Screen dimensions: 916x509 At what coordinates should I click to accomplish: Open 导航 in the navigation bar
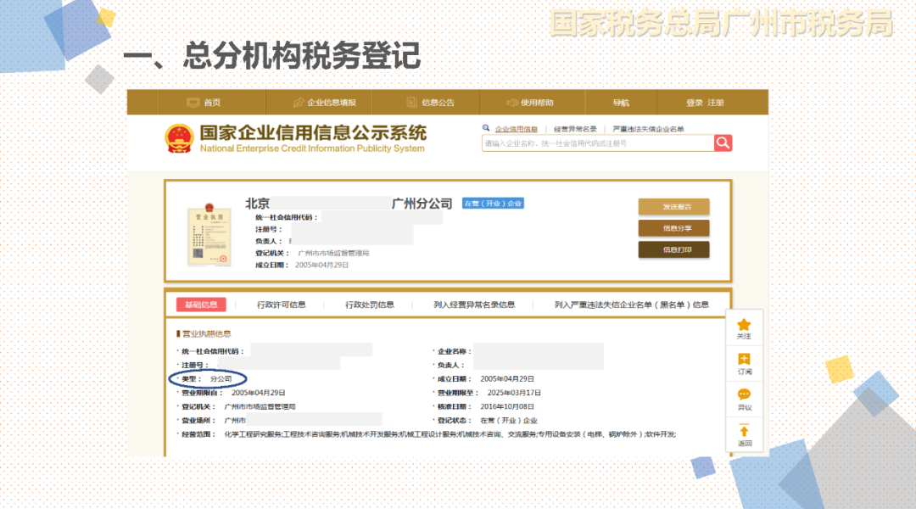[621, 103]
